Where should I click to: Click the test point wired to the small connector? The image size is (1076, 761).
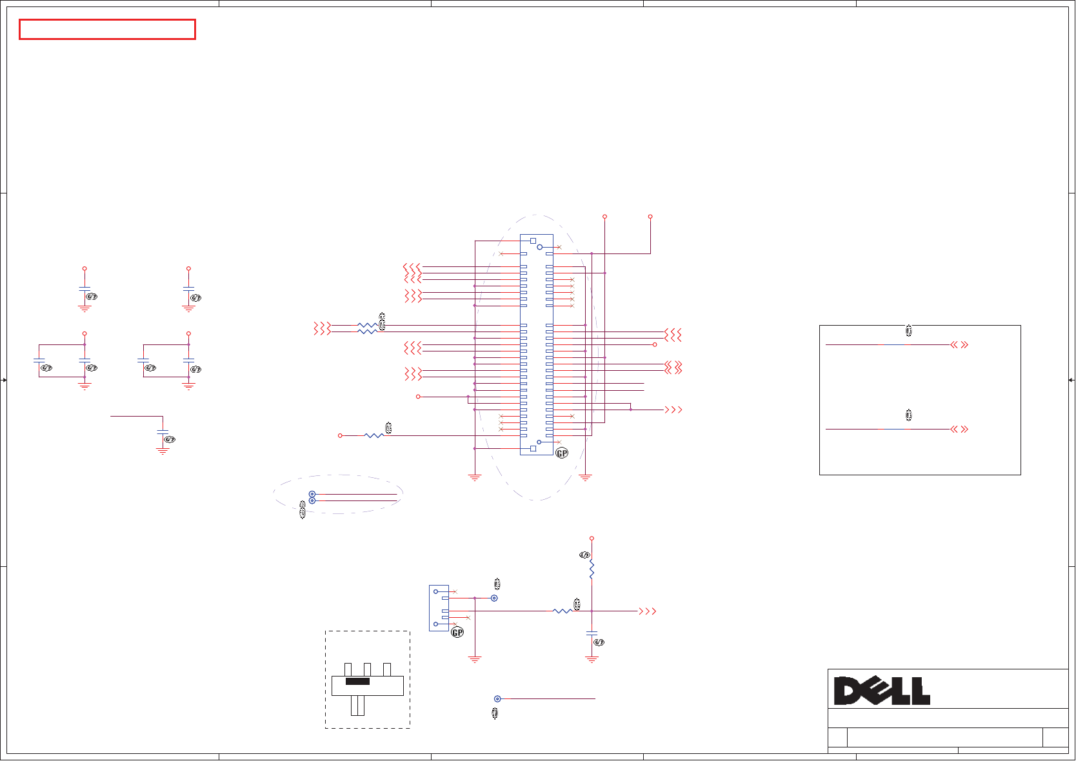pyautogui.click(x=494, y=598)
